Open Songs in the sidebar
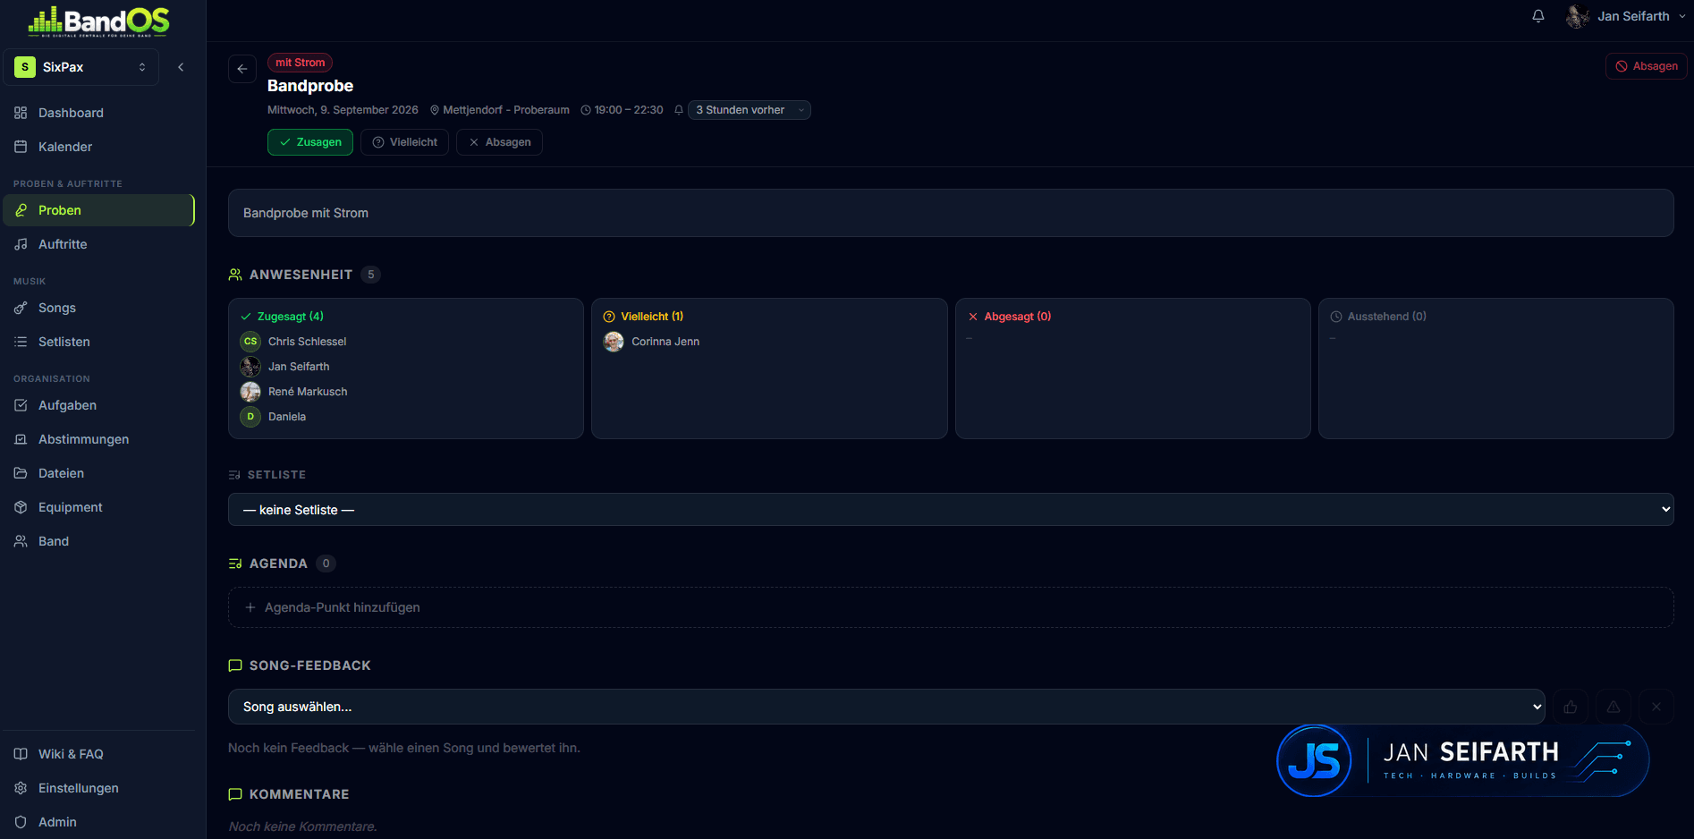Image resolution: width=1694 pixels, height=839 pixels. 98,308
